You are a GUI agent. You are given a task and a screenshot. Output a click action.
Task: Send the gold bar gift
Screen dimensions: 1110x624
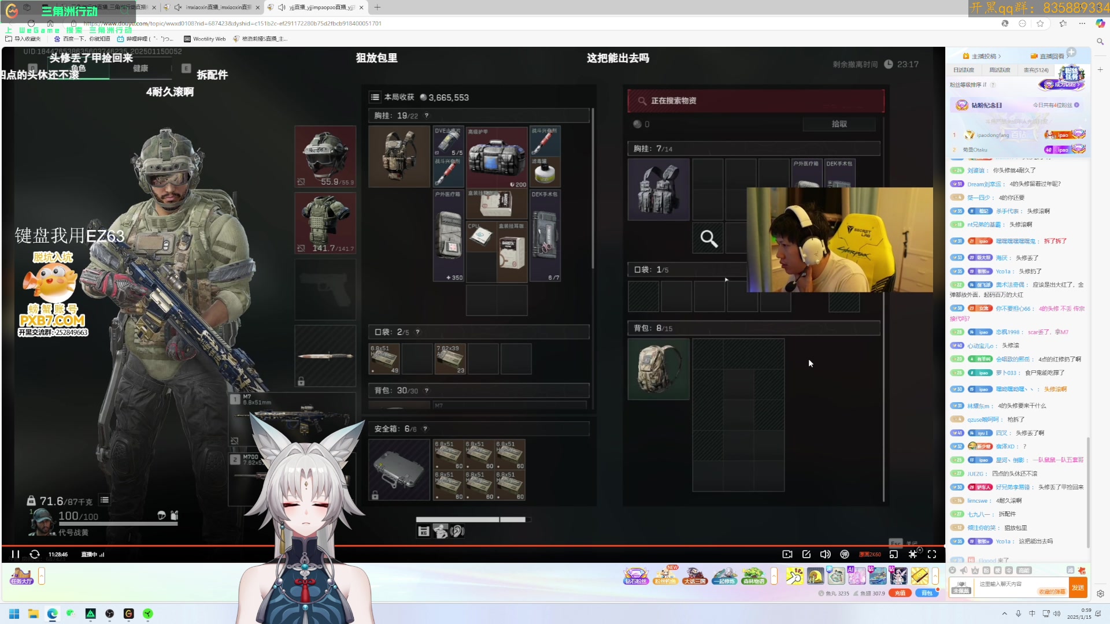pyautogui.click(x=919, y=576)
